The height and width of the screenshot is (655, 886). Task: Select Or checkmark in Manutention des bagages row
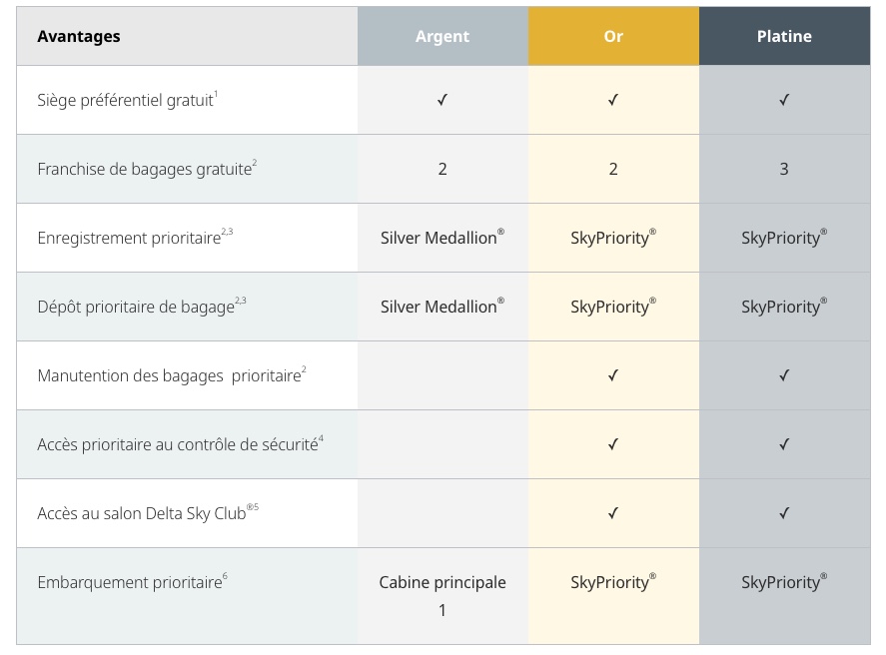click(613, 375)
